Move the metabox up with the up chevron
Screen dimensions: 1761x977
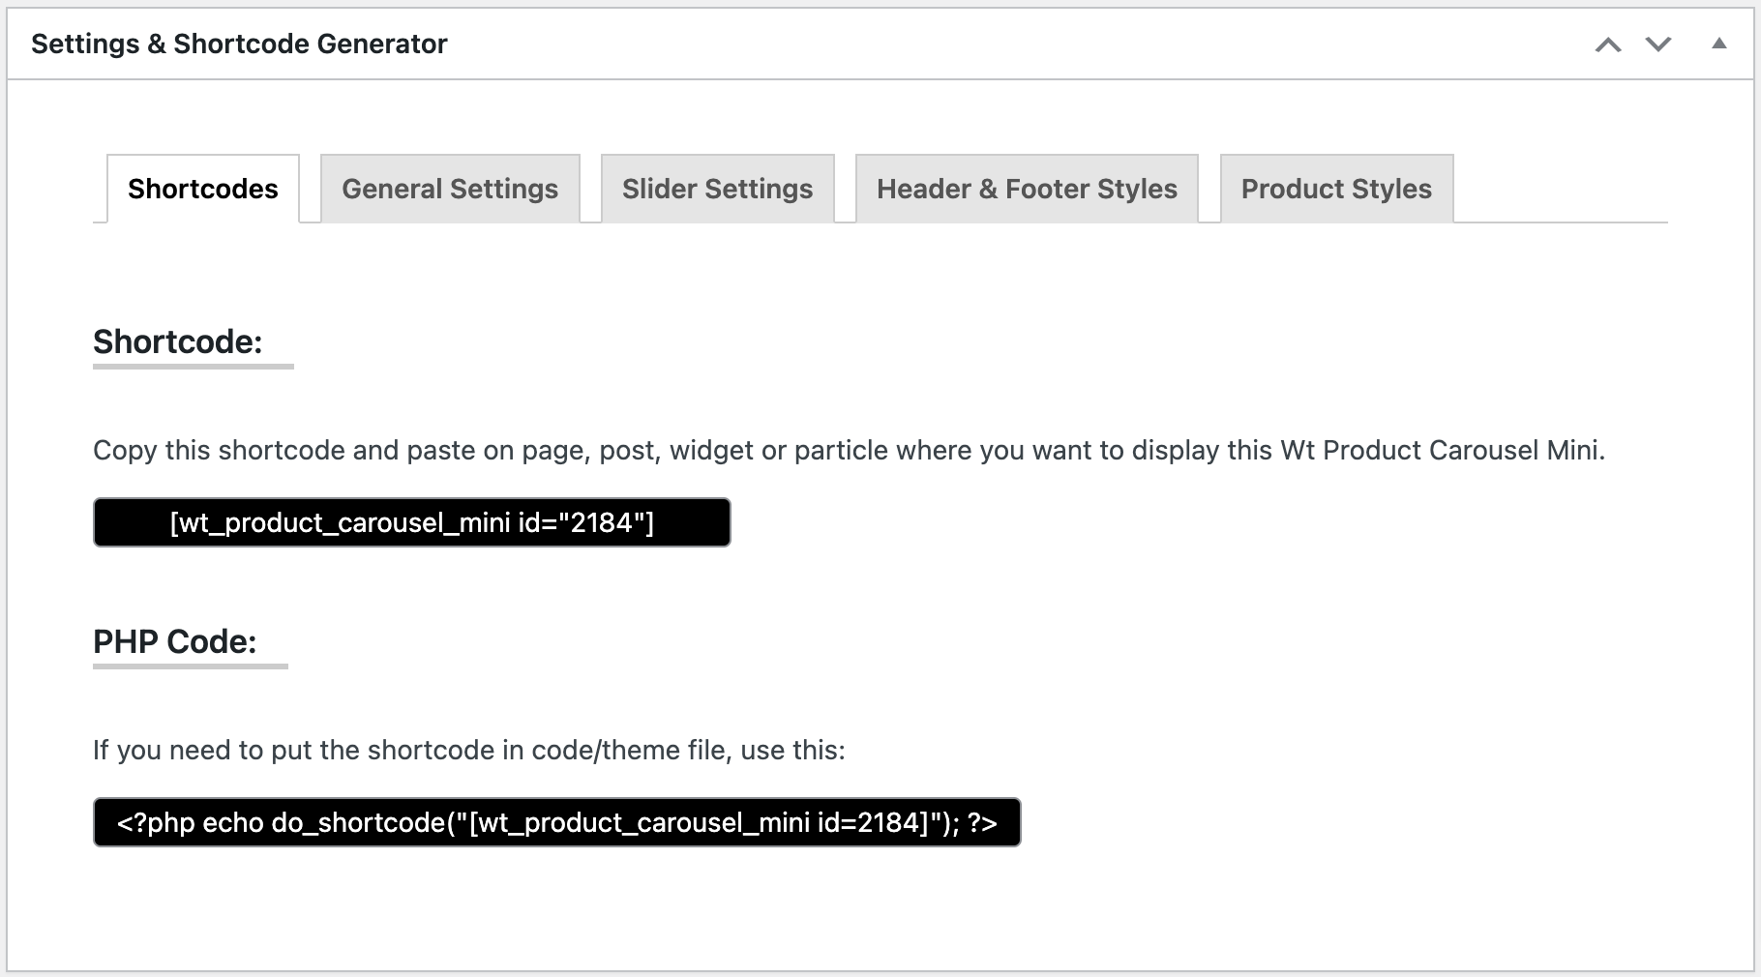(x=1608, y=44)
